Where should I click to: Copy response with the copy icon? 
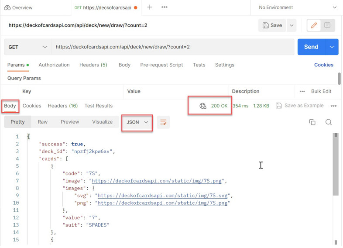click(312, 122)
